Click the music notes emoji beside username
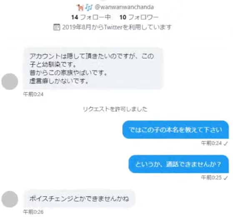Screen dimensions: 233x218 point(89,8)
